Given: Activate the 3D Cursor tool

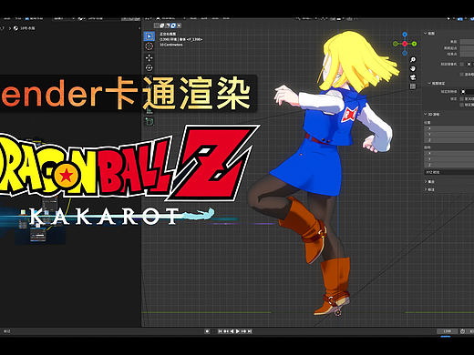Looking at the screenshot, I should pos(149,46).
